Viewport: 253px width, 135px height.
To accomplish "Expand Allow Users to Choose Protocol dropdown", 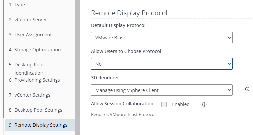I will point(162,63).
